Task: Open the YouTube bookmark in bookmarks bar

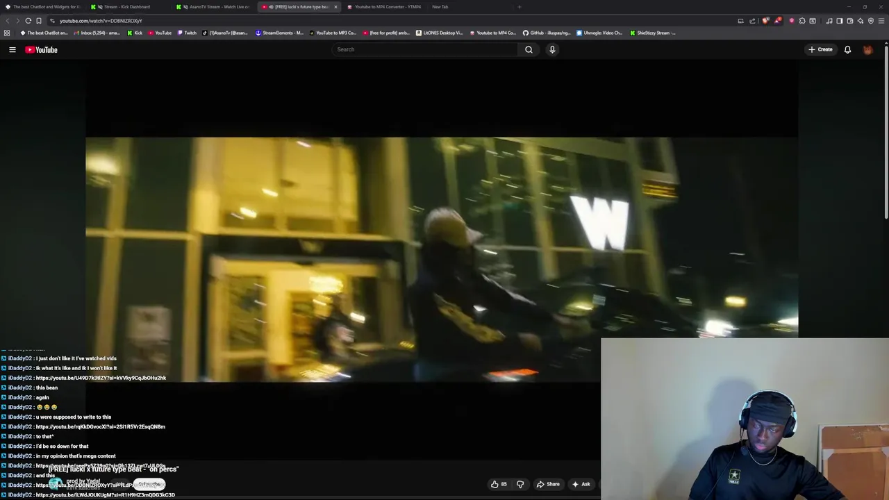Action: (160, 33)
